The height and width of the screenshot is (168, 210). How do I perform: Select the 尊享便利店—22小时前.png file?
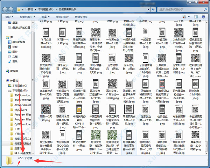coord(195,141)
